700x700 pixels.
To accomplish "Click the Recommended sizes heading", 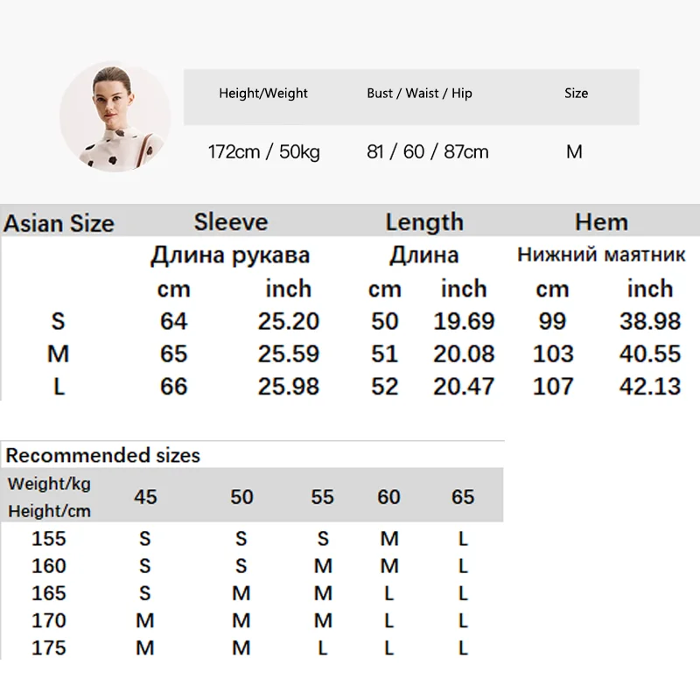I will click(x=103, y=455).
